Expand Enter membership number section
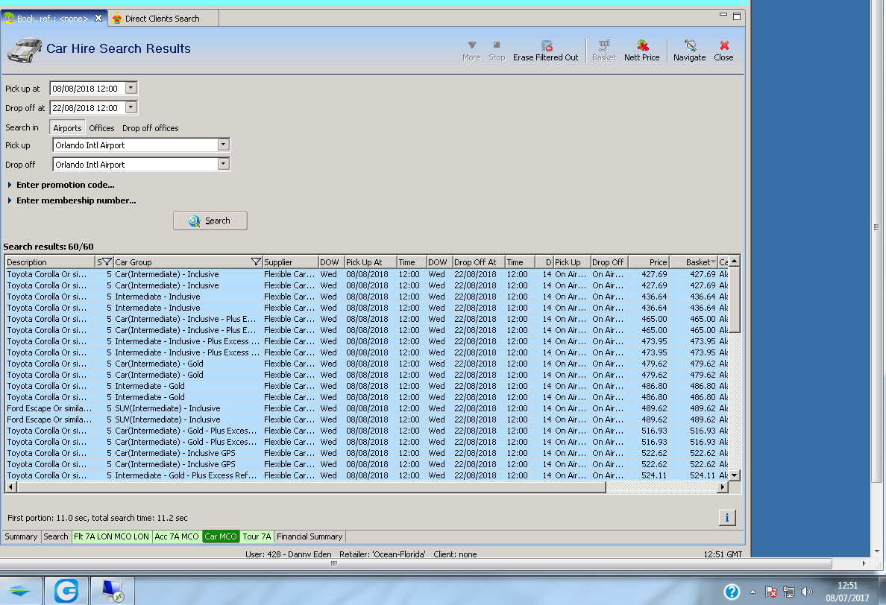Screen dimensions: 886x605 click(x=72, y=200)
